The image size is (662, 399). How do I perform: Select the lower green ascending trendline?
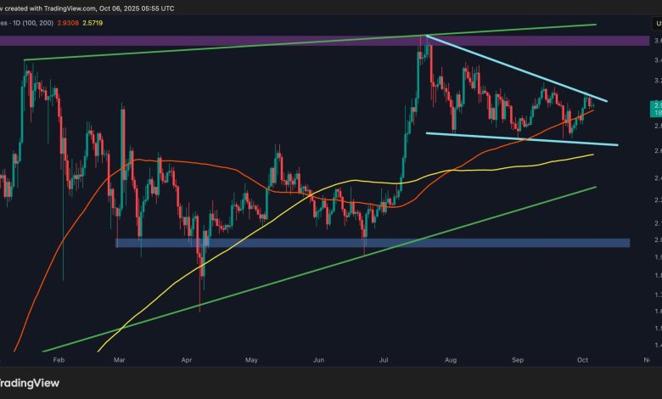click(339, 261)
